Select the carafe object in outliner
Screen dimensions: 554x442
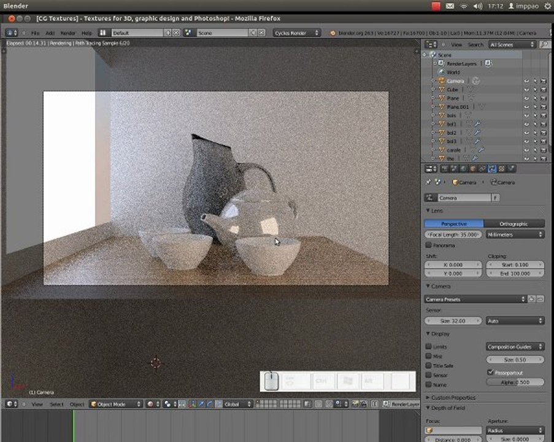(x=453, y=150)
